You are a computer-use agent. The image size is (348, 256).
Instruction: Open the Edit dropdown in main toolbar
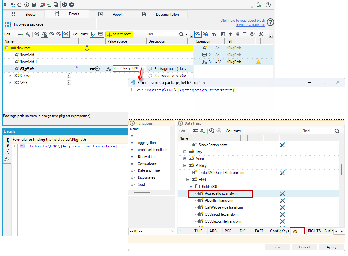[9, 34]
